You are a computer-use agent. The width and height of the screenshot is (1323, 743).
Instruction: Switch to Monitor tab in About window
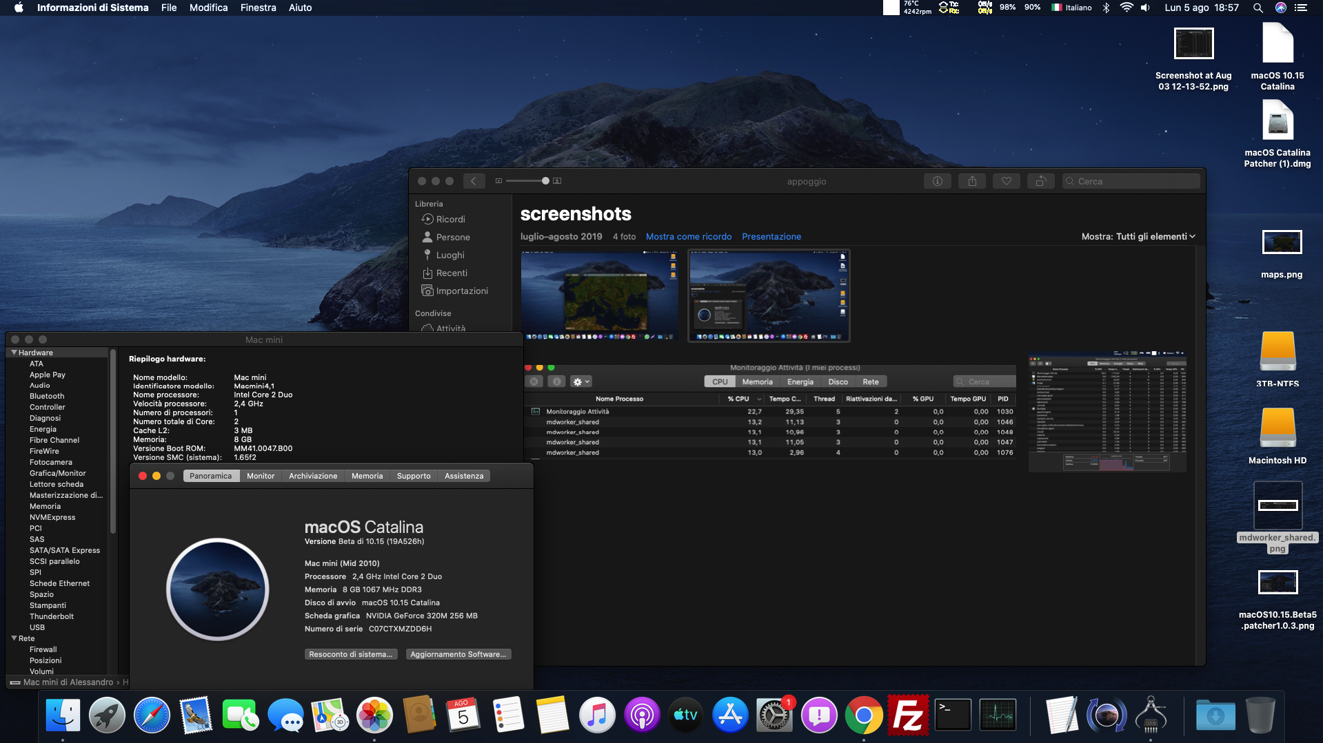pyautogui.click(x=261, y=476)
